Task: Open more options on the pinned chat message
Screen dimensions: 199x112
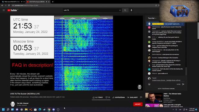Action: coord(183,24)
